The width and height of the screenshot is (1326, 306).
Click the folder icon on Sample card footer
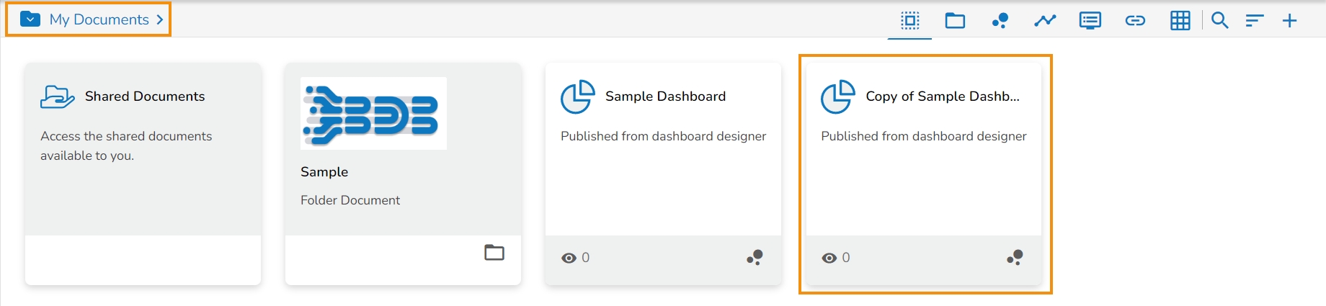494,253
